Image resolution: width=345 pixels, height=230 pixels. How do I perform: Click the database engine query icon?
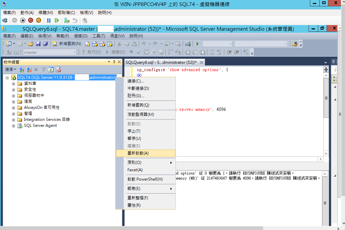(88, 44)
